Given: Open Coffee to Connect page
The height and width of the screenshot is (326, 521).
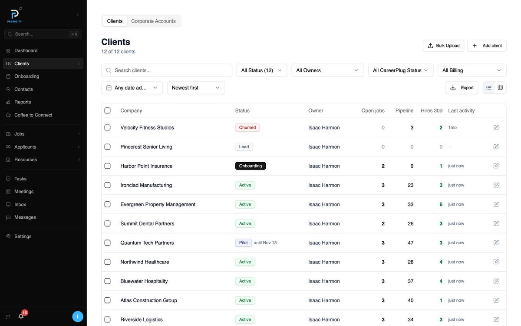Looking at the screenshot, I should (x=43, y=115).
